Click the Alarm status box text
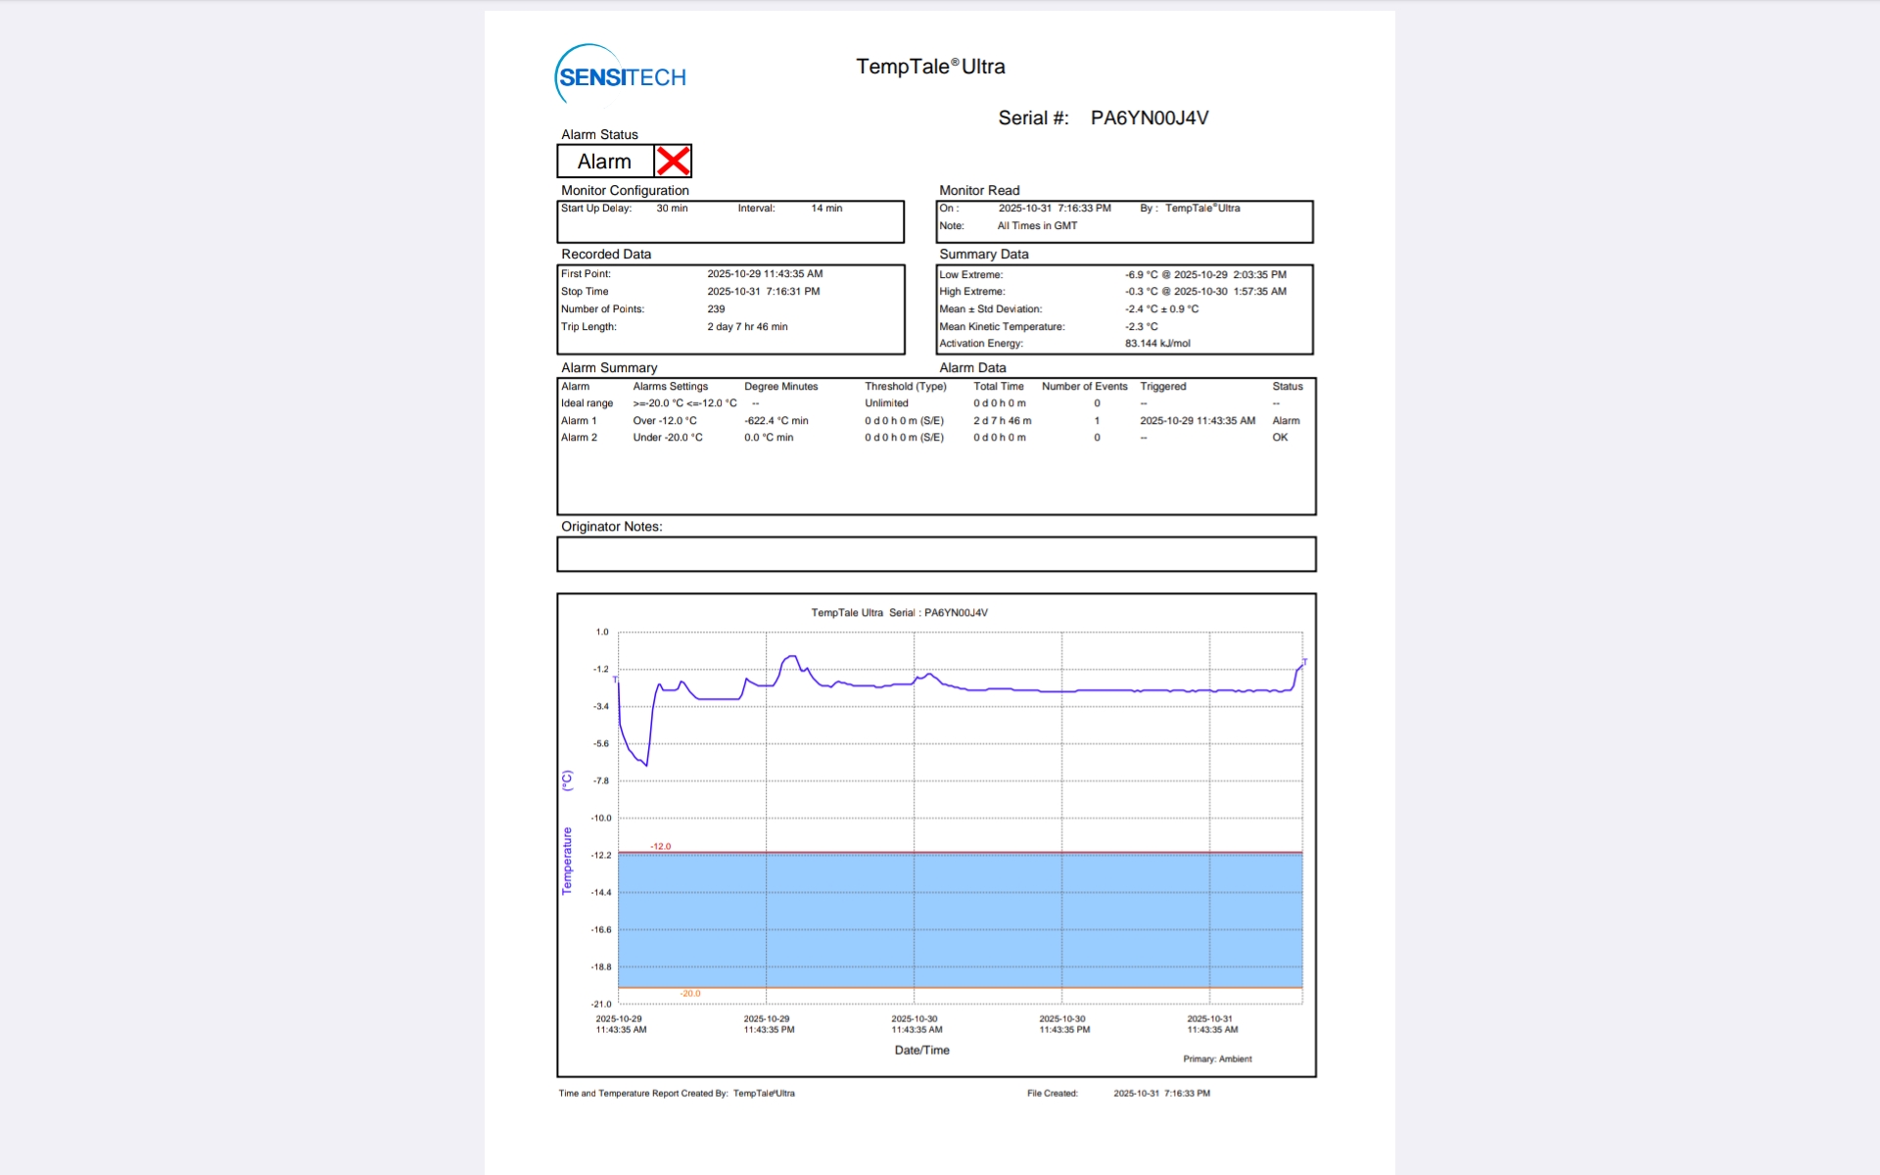This screenshot has width=1880, height=1175. [x=604, y=162]
